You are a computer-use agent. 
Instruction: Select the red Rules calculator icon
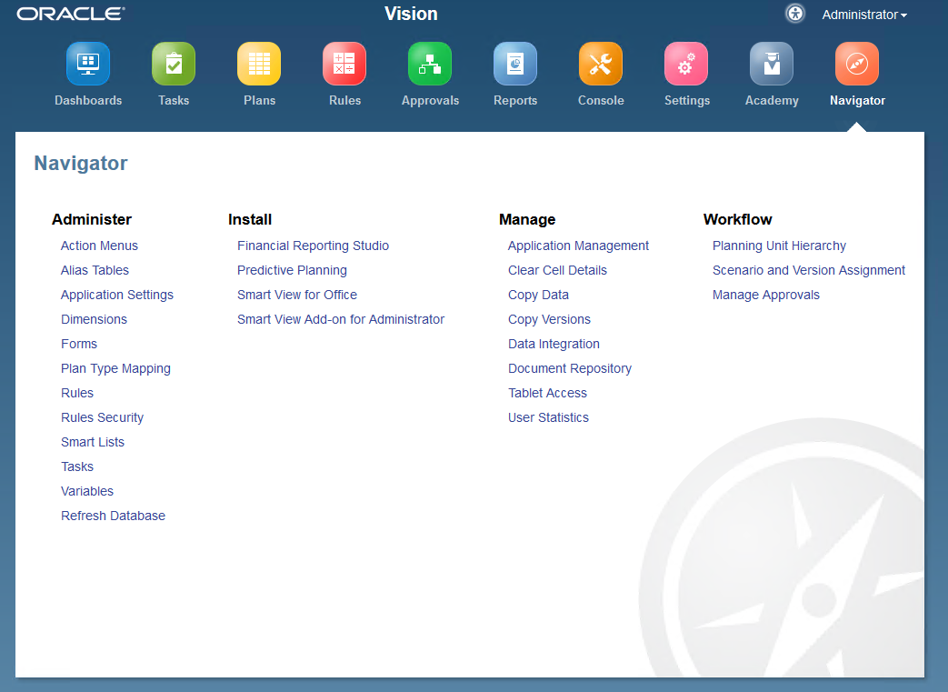[344, 64]
